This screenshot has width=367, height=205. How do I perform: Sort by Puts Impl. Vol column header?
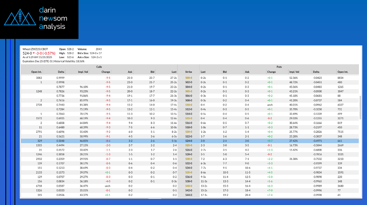(294, 72)
